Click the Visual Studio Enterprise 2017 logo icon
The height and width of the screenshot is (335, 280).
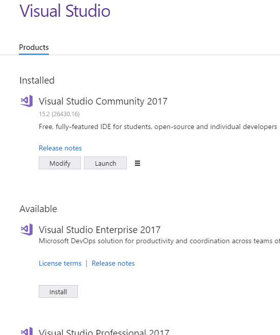coord(26,229)
